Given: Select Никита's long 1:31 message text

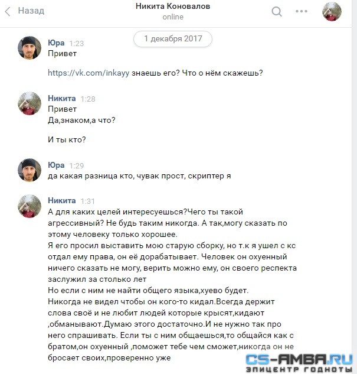Looking at the screenshot, I should [x=172, y=285].
